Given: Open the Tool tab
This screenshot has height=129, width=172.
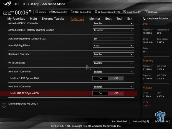Looking at the screenshot, I should [x=119, y=19].
